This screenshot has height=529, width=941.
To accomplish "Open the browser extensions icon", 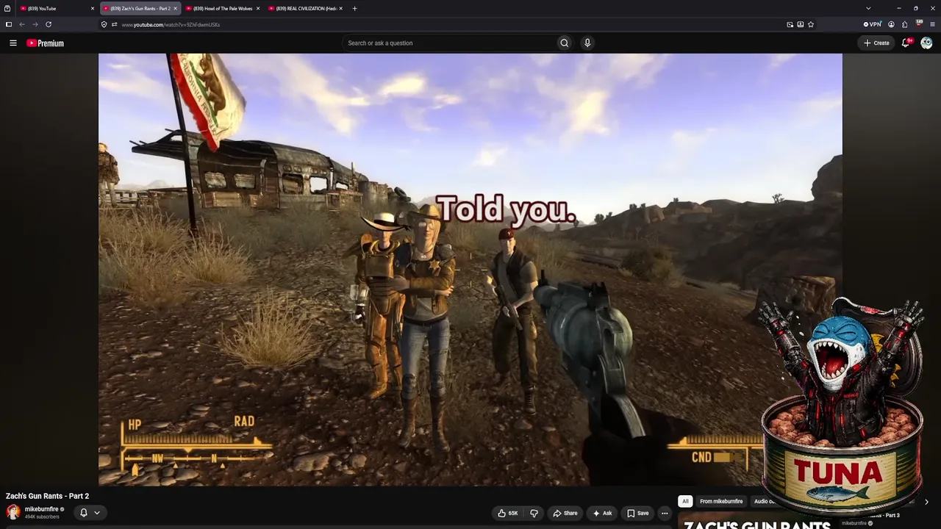I will tap(904, 24).
